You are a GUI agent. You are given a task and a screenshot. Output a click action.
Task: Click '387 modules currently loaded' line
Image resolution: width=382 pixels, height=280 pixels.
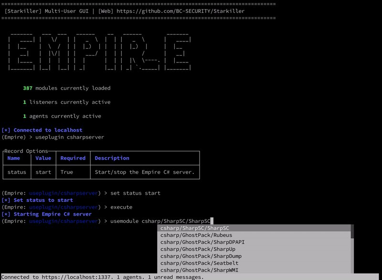coord(67,88)
